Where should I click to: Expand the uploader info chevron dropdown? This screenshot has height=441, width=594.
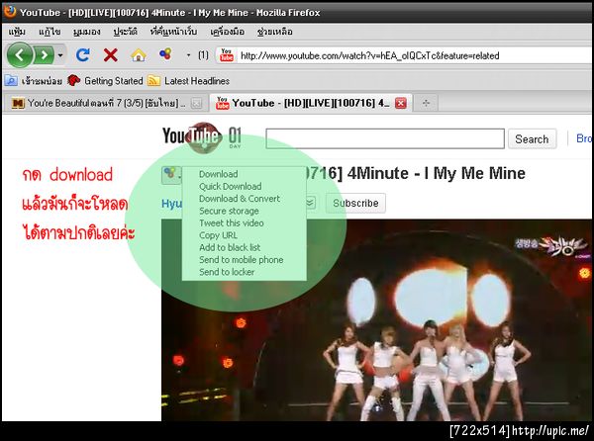tap(311, 203)
